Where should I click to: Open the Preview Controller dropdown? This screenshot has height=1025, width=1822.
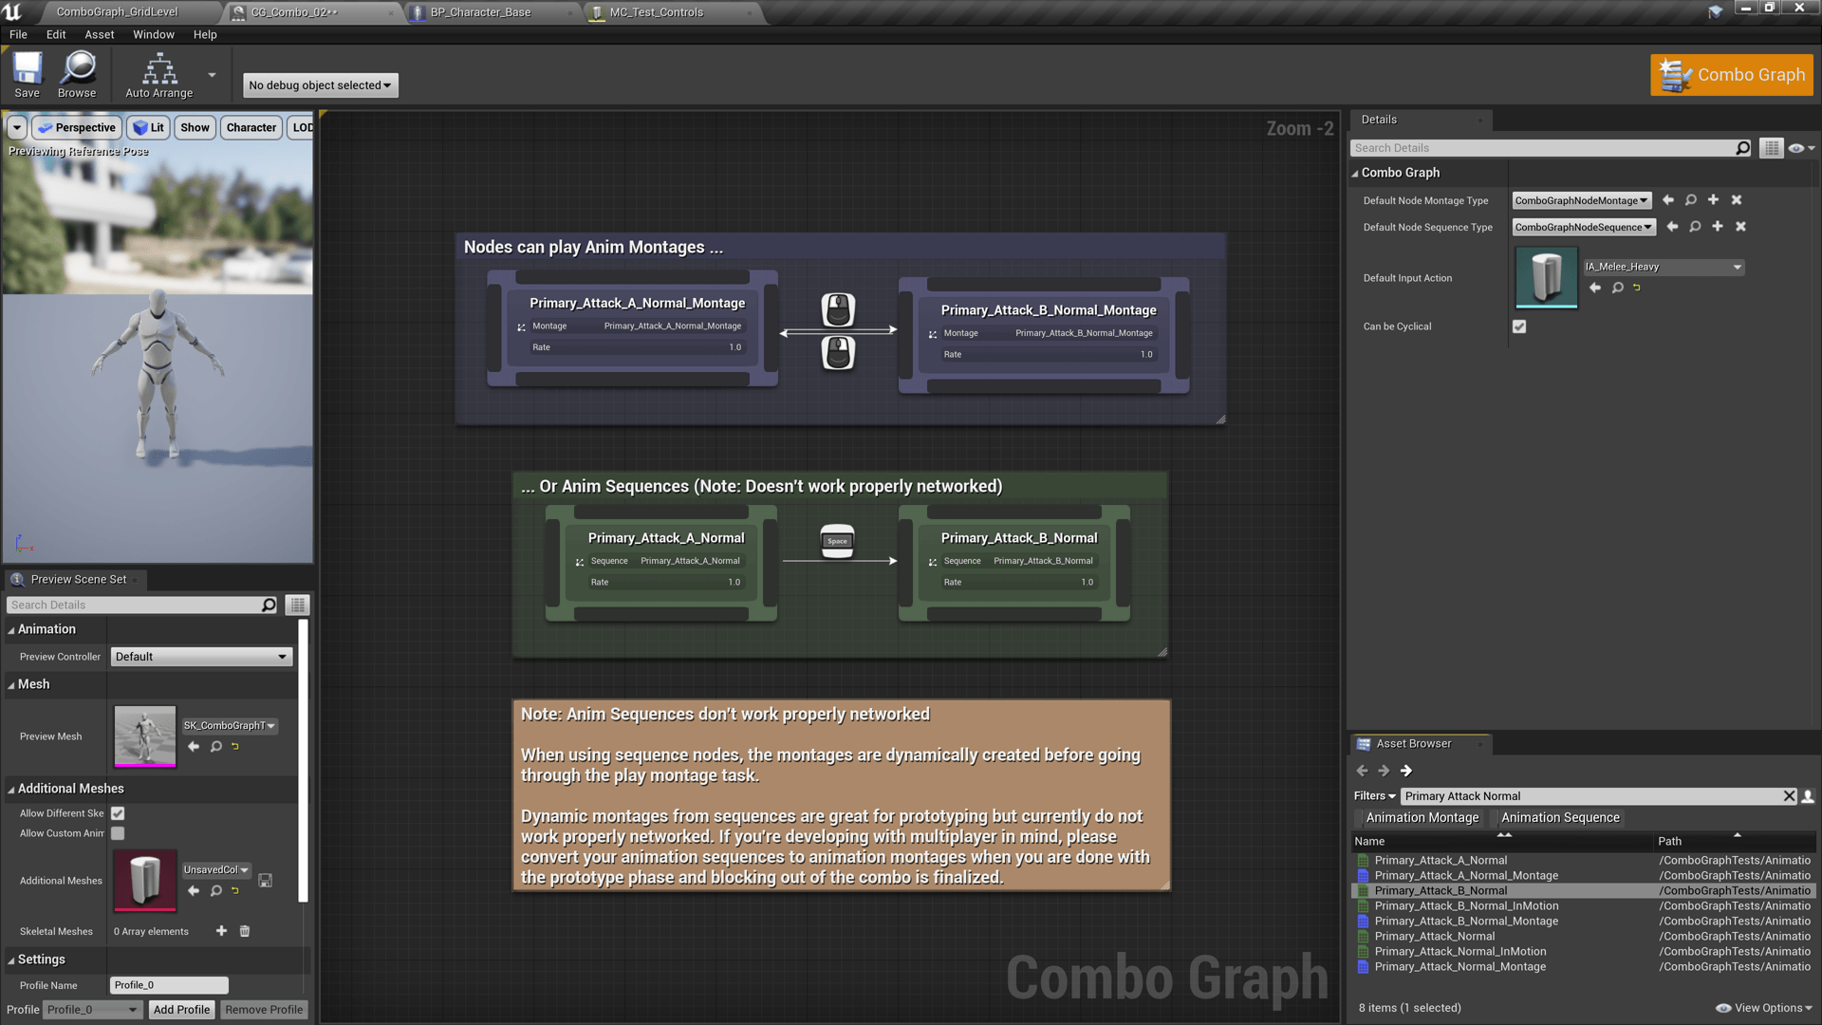click(200, 656)
